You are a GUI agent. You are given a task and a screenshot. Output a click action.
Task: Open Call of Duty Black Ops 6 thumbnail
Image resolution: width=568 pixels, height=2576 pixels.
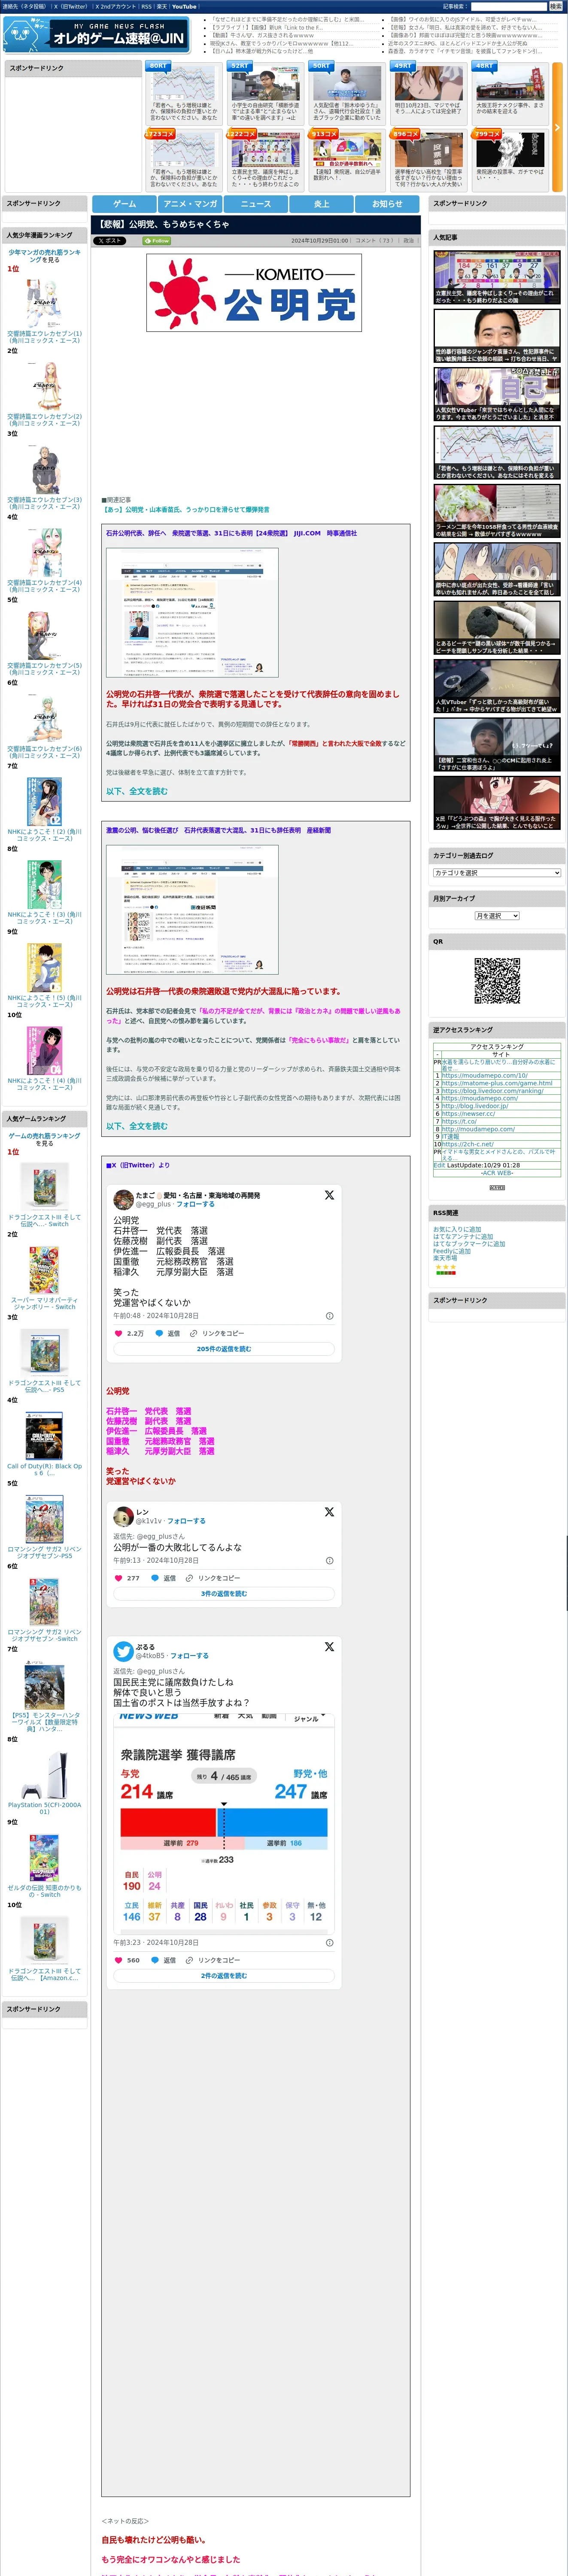point(44,1437)
